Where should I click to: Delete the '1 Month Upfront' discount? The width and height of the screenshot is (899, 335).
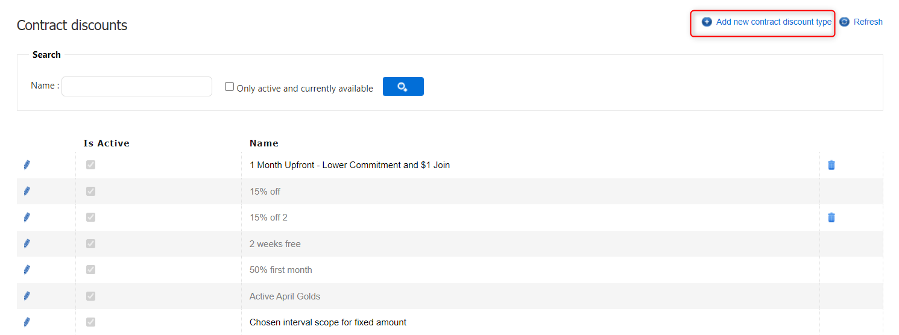[x=831, y=165]
